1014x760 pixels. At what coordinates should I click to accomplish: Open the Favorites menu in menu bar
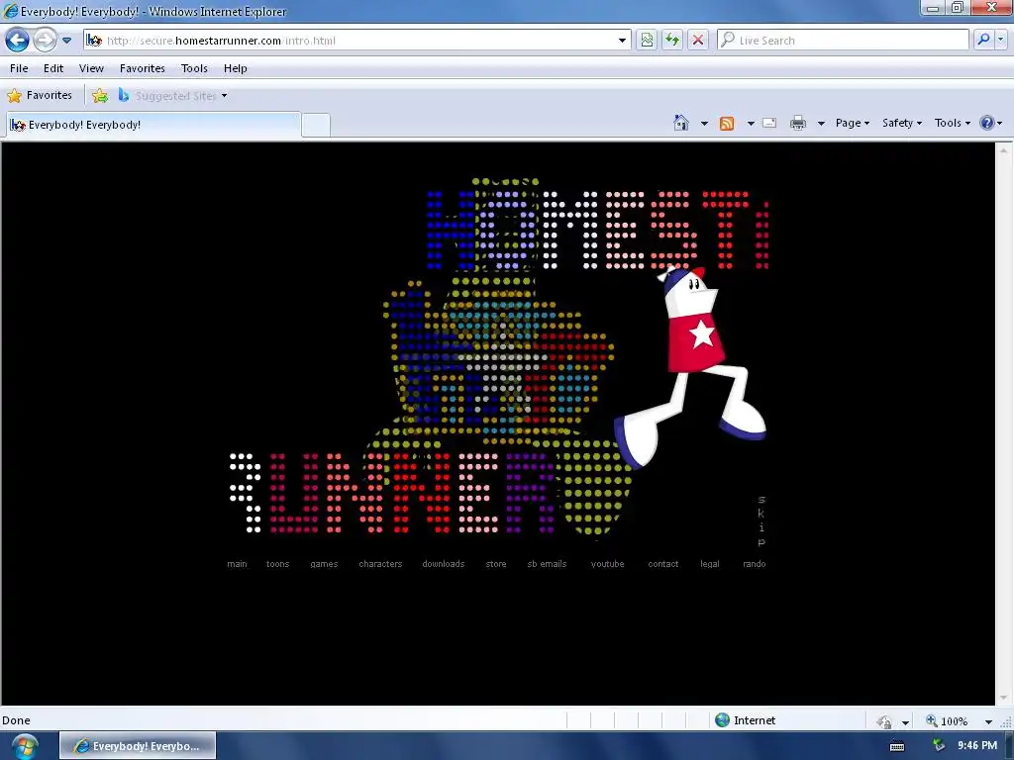[143, 68]
